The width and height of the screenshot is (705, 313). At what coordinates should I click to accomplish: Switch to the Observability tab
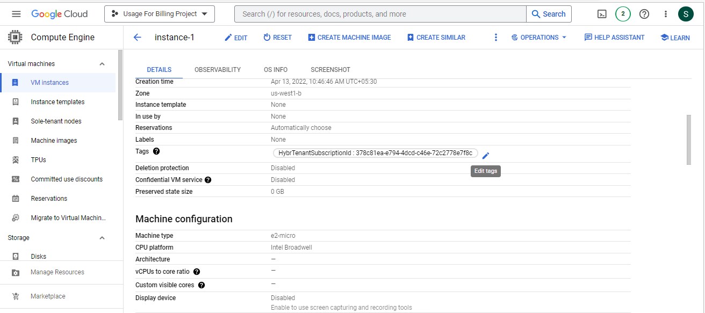217,70
